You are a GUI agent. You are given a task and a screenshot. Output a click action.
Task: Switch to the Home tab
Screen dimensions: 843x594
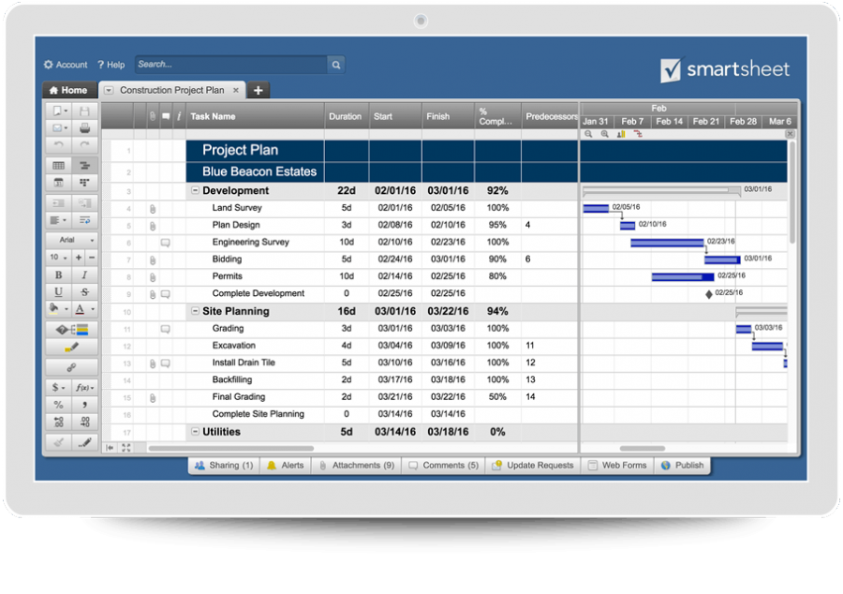coord(68,90)
